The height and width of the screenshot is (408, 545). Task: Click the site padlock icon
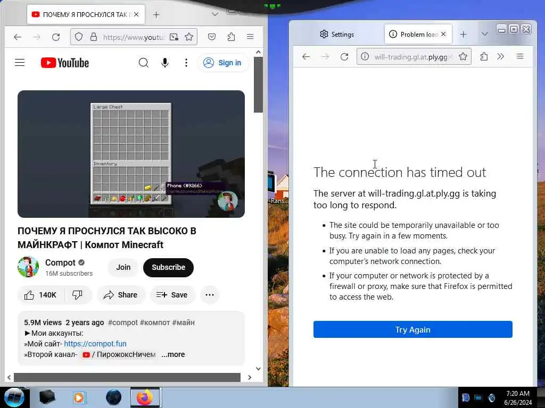(x=94, y=37)
